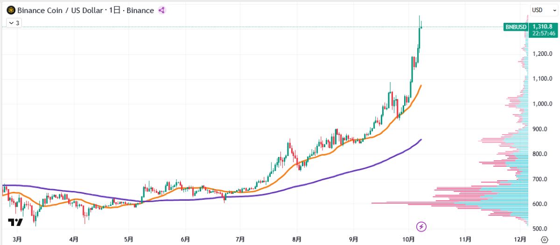Image resolution: width=560 pixels, height=245 pixels.
Task: Click the 12月 label on the time axis
Action: click(521, 239)
